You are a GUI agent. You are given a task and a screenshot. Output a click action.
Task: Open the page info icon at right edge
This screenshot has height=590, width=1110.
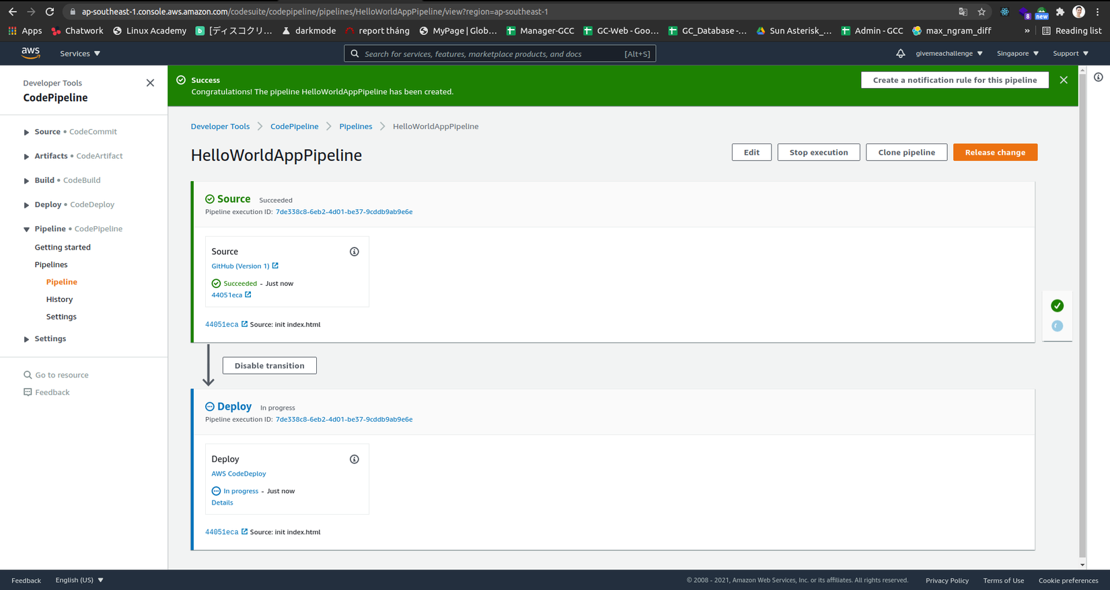[1099, 77]
